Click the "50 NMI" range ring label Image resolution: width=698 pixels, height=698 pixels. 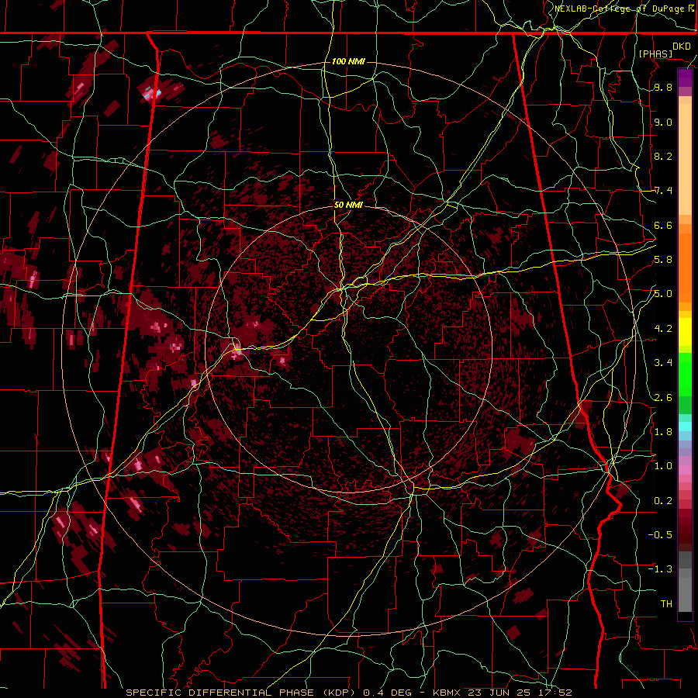[348, 205]
